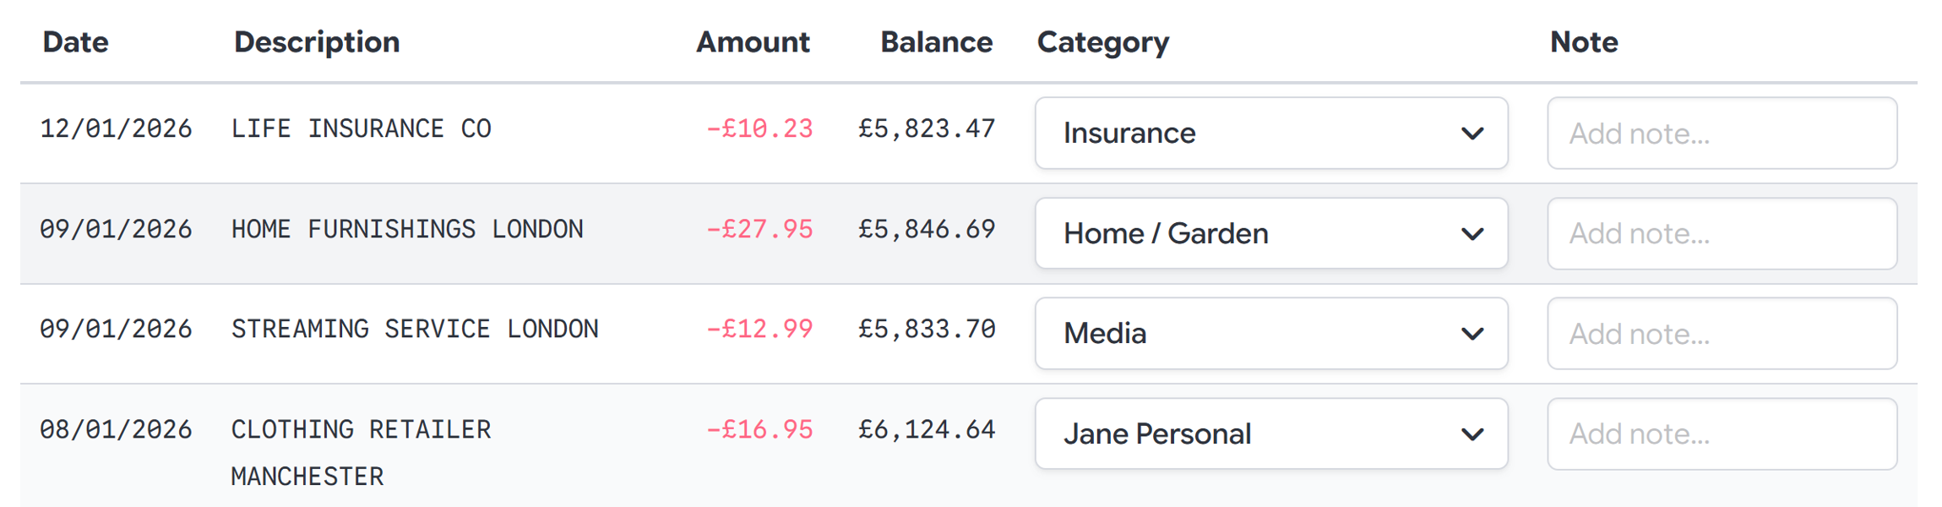Viewport: 1942px width, 507px height.
Task: Click the Description column header
Action: pyautogui.click(x=316, y=41)
